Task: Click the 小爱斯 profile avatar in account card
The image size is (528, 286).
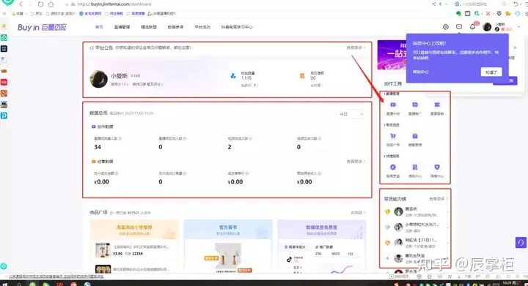Action: (x=99, y=79)
